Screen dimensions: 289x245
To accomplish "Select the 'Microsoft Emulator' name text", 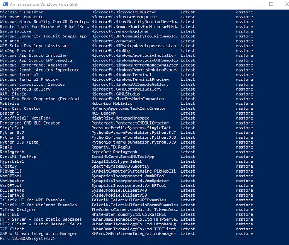I will tap(22, 12).
